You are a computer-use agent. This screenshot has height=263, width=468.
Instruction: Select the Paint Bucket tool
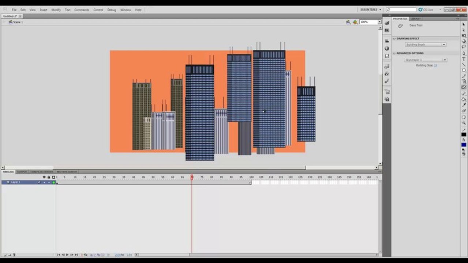tap(464, 99)
